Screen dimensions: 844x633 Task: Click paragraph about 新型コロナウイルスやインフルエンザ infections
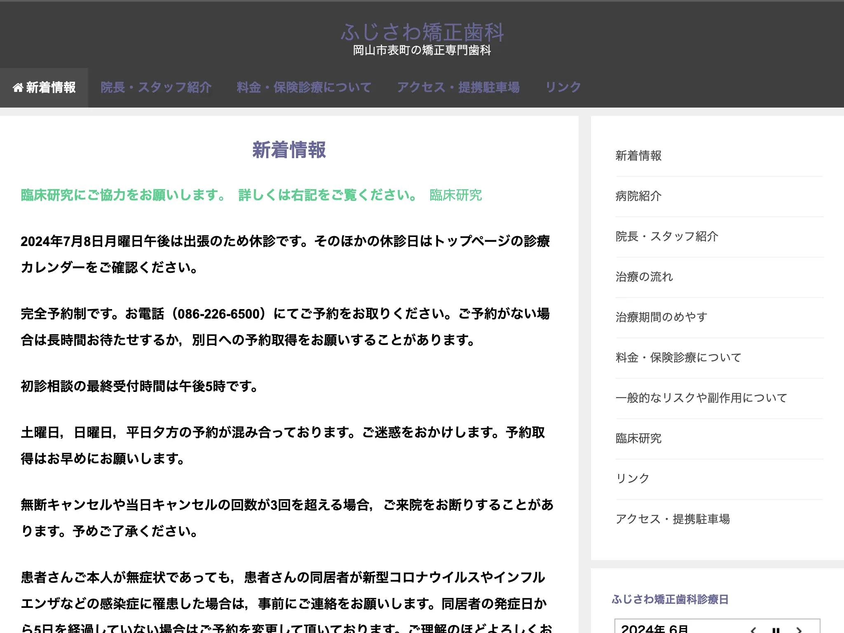pyautogui.click(x=286, y=602)
